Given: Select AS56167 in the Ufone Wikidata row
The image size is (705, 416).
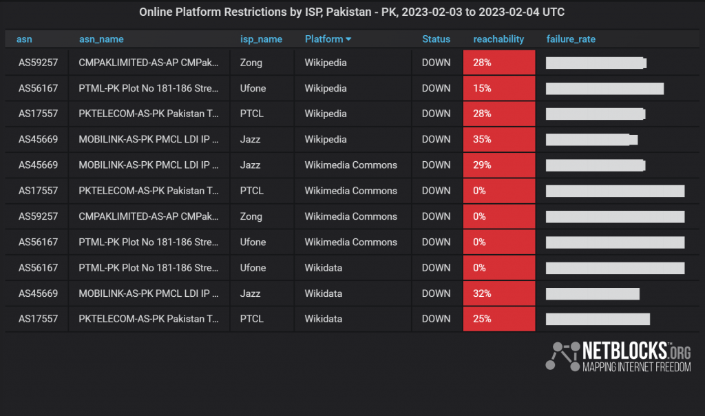Looking at the screenshot, I should (x=39, y=268).
